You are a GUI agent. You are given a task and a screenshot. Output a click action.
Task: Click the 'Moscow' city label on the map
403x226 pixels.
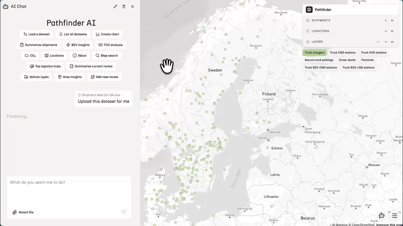click(374, 165)
